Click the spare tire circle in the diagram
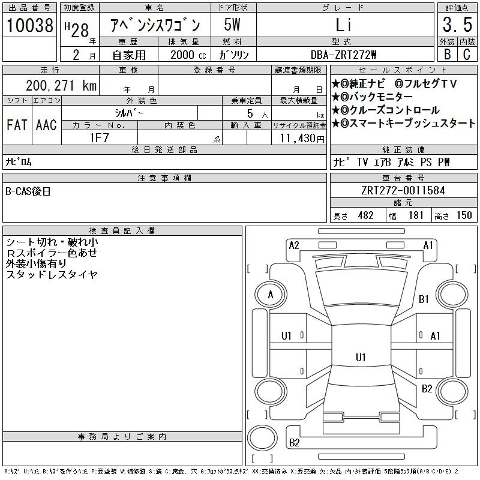This screenshot has width=480, height=480. point(263,436)
